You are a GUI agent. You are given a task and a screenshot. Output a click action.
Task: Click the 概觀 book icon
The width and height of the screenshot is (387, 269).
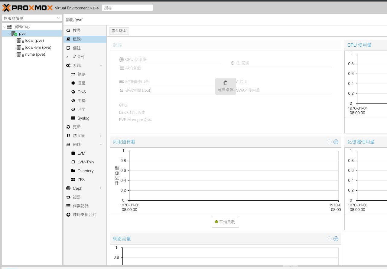click(x=68, y=39)
